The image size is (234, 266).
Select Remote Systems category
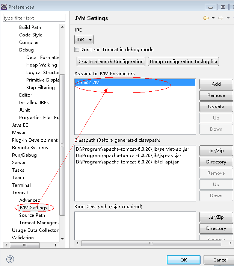click(x=30, y=148)
